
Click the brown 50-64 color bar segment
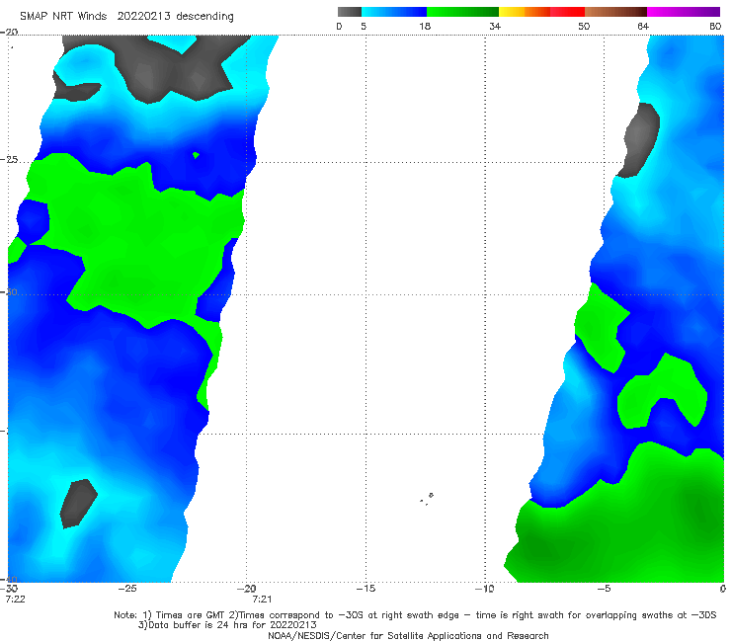click(x=615, y=12)
